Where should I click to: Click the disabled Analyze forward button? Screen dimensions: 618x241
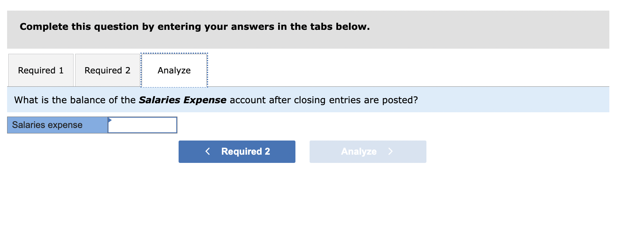click(x=367, y=152)
